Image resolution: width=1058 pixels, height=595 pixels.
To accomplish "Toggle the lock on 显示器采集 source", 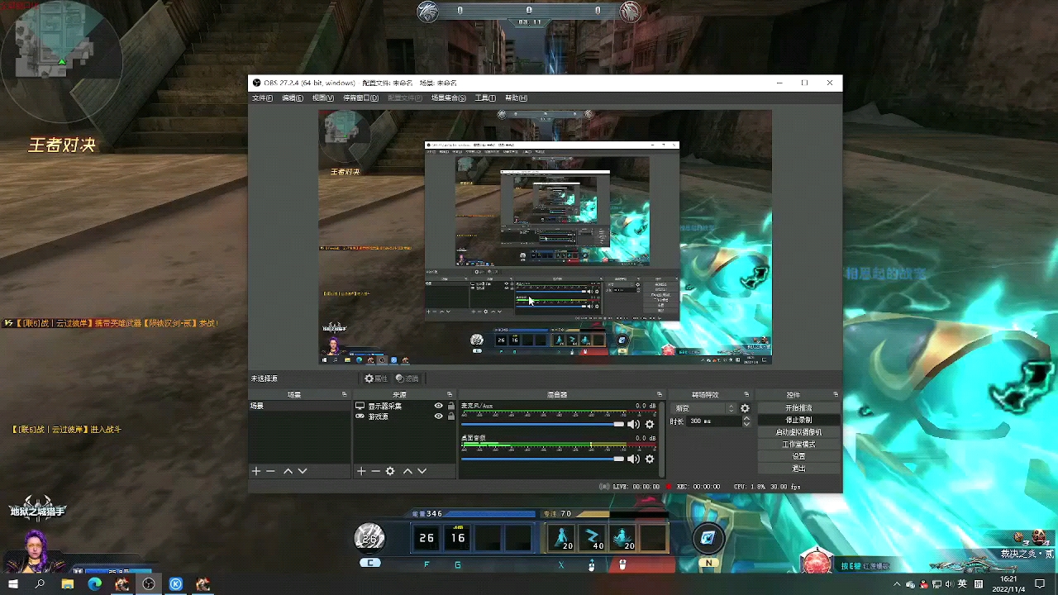I will pos(450,406).
